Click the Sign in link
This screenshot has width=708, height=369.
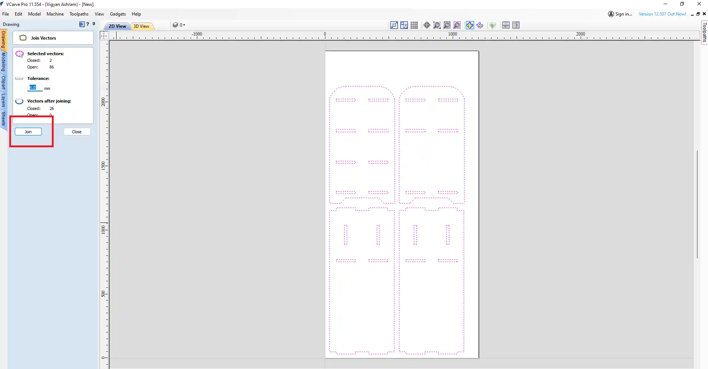[x=624, y=14]
